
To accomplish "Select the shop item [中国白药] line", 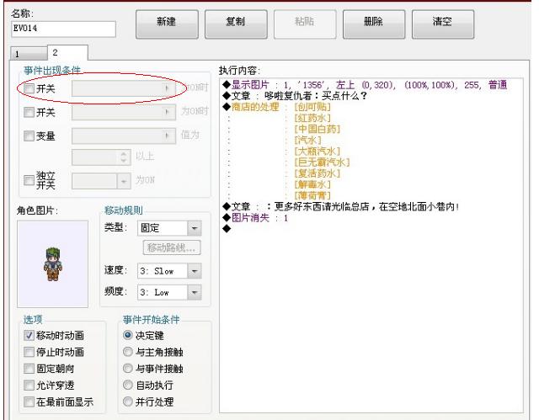I will [x=317, y=129].
